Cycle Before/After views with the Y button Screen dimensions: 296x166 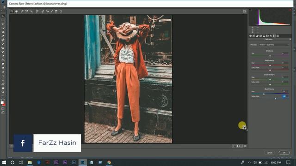click(234, 146)
